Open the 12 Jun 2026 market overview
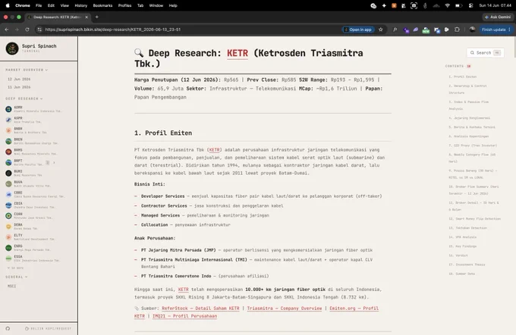 [x=19, y=80]
